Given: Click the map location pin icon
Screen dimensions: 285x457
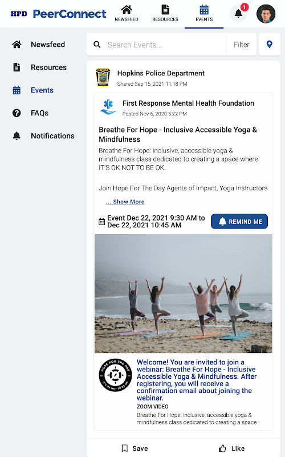Looking at the screenshot, I should pos(269,45).
